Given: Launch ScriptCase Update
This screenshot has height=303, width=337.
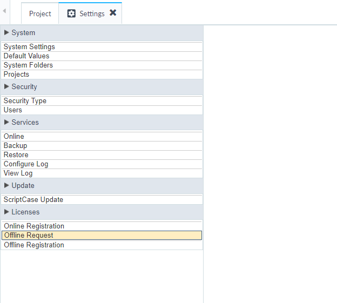Looking at the screenshot, I should coord(102,200).
